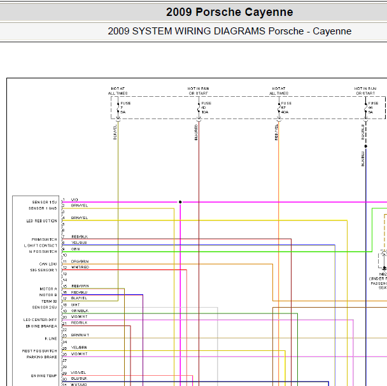Click the L SHIFT CONTACT connector label
Screen dimensions: 387x386
(41, 245)
